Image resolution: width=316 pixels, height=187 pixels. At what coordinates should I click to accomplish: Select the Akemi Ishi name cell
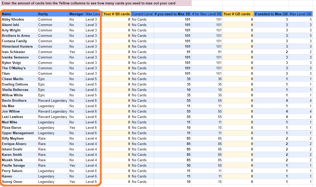point(19,25)
